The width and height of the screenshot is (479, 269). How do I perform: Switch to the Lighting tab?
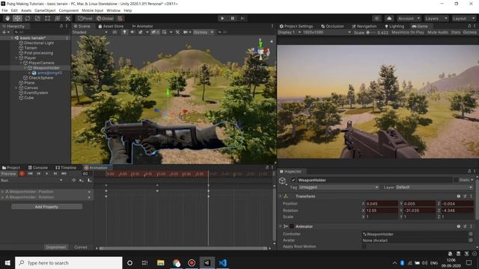[x=394, y=26]
